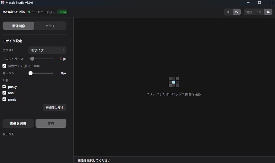Click the 実行 button

tap(51, 123)
